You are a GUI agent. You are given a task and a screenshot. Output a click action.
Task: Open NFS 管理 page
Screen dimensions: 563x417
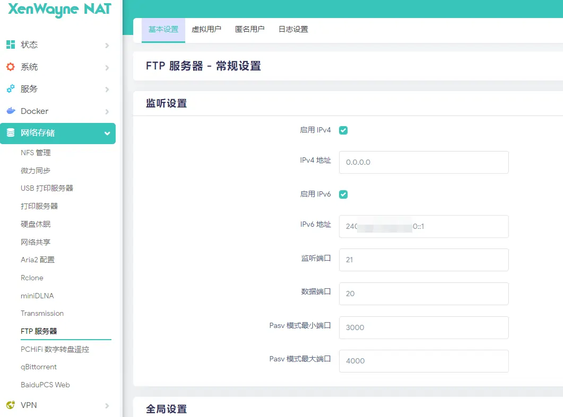point(36,153)
